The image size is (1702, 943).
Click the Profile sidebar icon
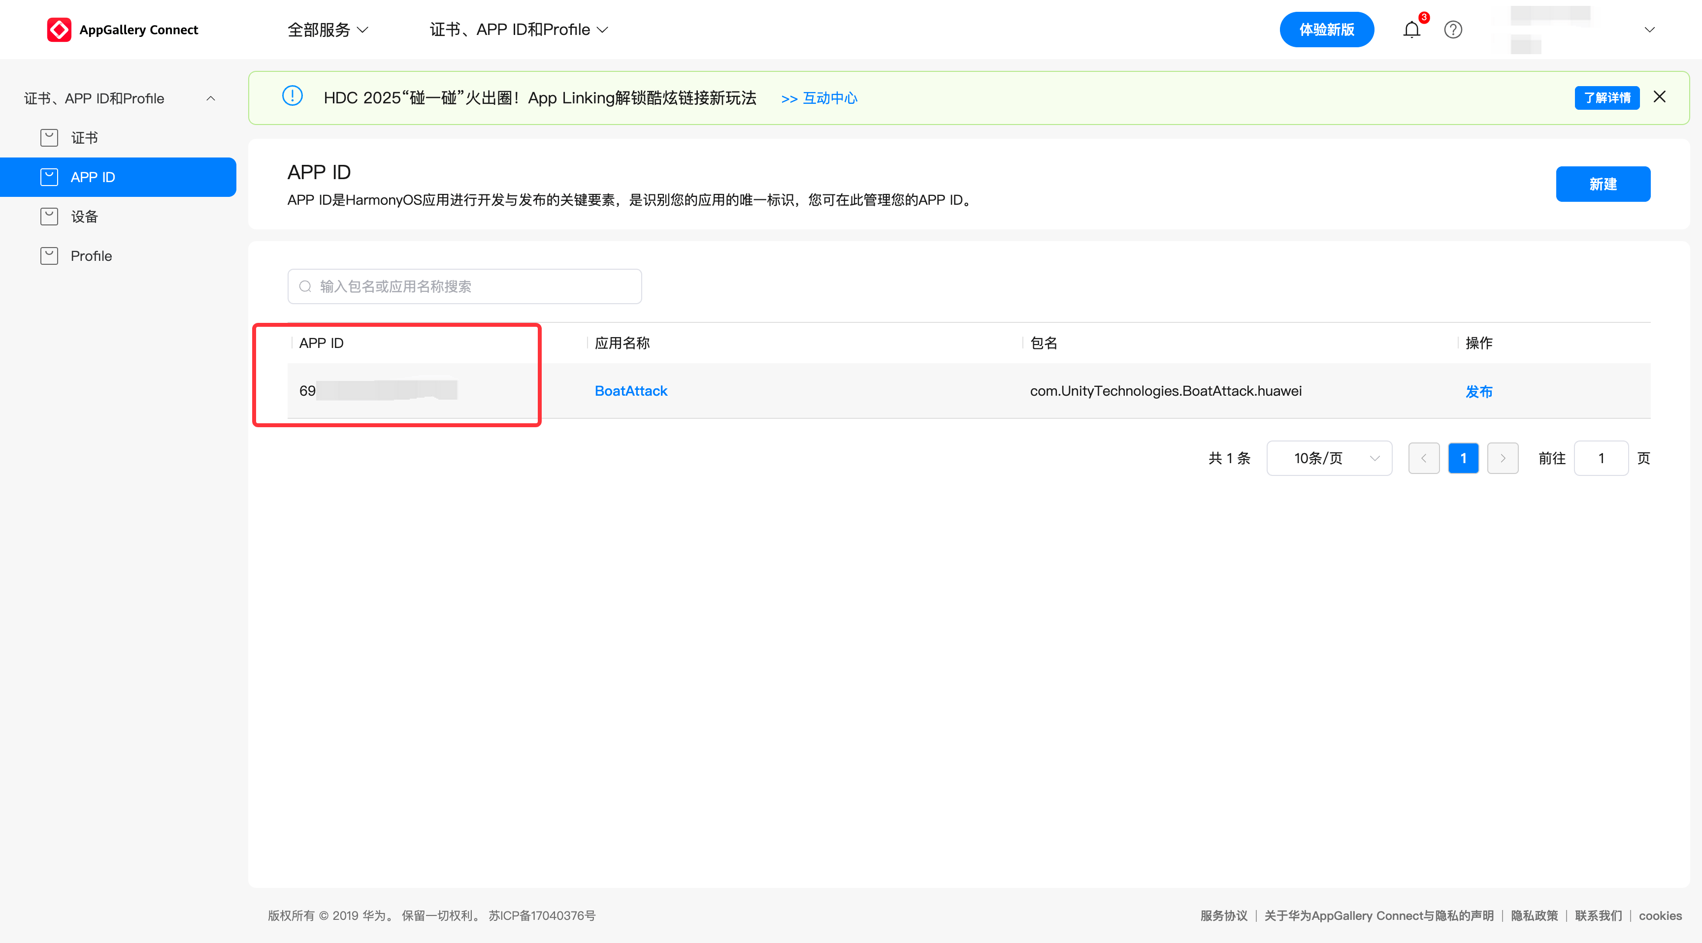pyautogui.click(x=49, y=255)
